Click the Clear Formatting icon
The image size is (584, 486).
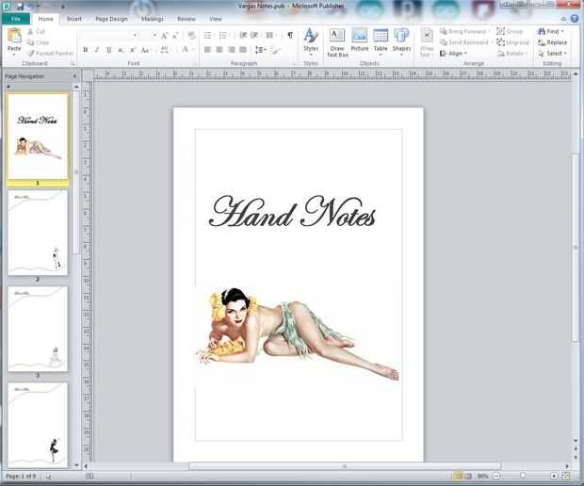tap(191, 36)
